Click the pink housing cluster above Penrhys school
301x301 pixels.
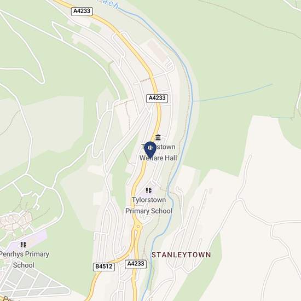click(x=15, y=221)
